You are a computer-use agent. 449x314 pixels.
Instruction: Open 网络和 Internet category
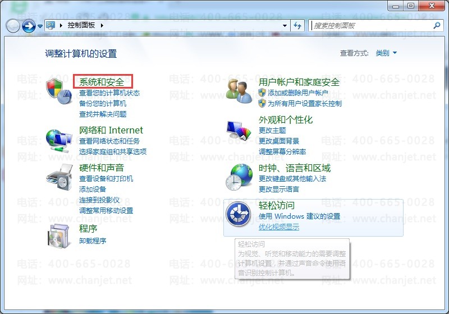111,131
